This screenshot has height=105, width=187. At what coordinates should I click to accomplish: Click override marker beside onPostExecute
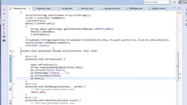(x=11, y=100)
